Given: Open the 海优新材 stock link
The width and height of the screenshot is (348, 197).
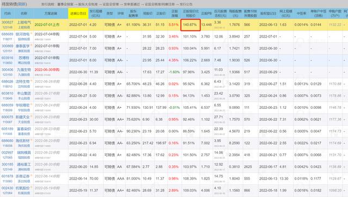Looking at the screenshot, I should (22, 140).
